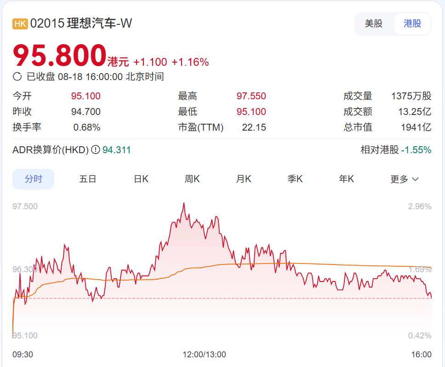Switch to the 日K chart tab
The image size is (445, 367).
141,179
